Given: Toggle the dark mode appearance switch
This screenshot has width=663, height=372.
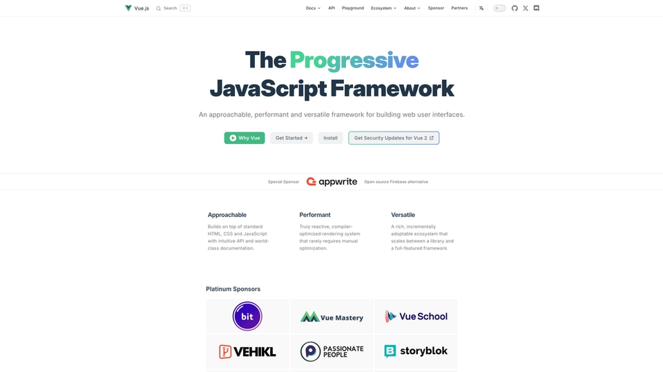Looking at the screenshot, I should tap(499, 8).
